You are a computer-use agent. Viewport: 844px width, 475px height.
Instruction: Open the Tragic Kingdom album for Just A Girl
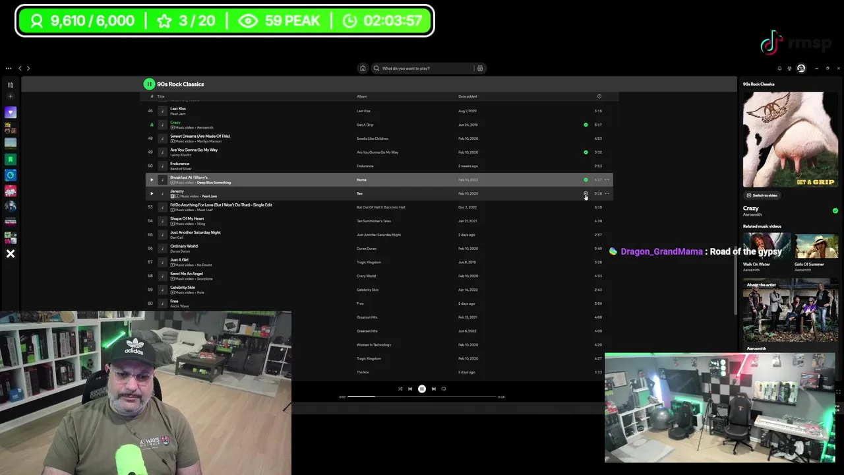[x=369, y=263]
